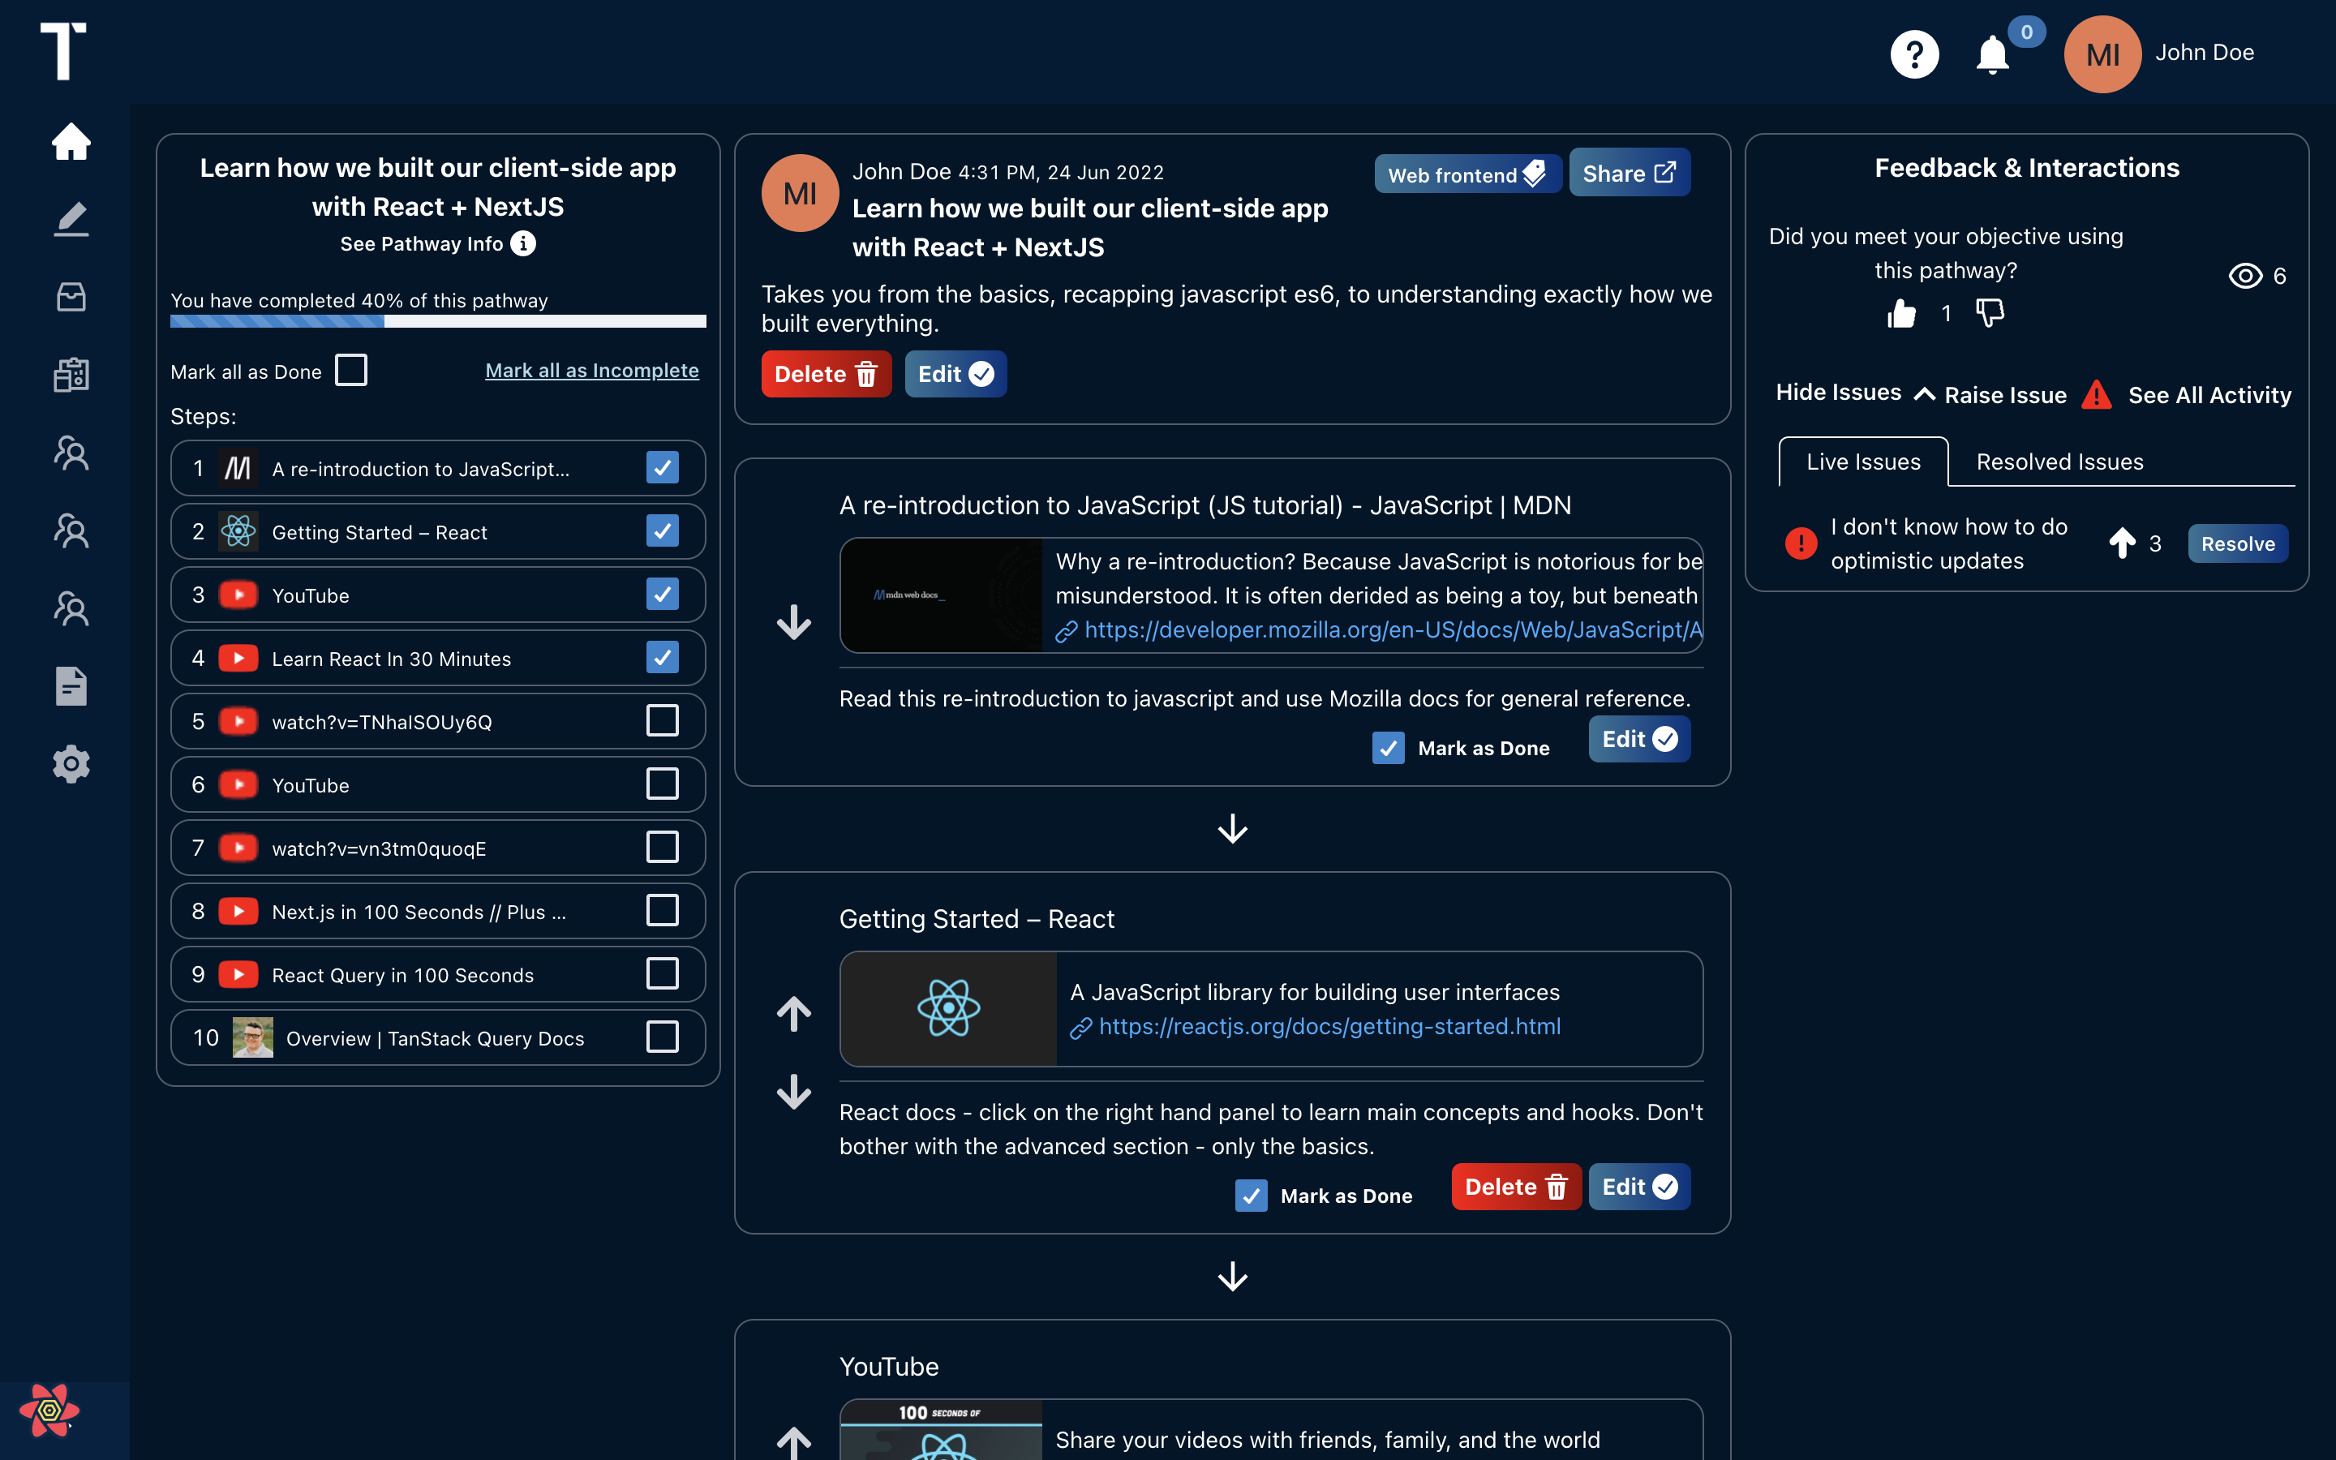Click the box/archive sidebar icon

click(69, 296)
